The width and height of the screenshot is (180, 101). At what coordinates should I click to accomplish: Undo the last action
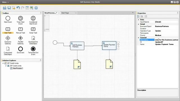click(18, 8)
